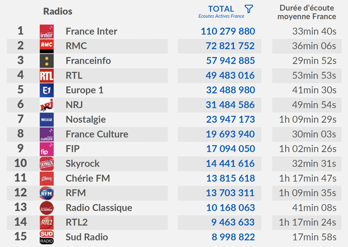Select the RMC station name
The image size is (348, 247).
click(76, 46)
